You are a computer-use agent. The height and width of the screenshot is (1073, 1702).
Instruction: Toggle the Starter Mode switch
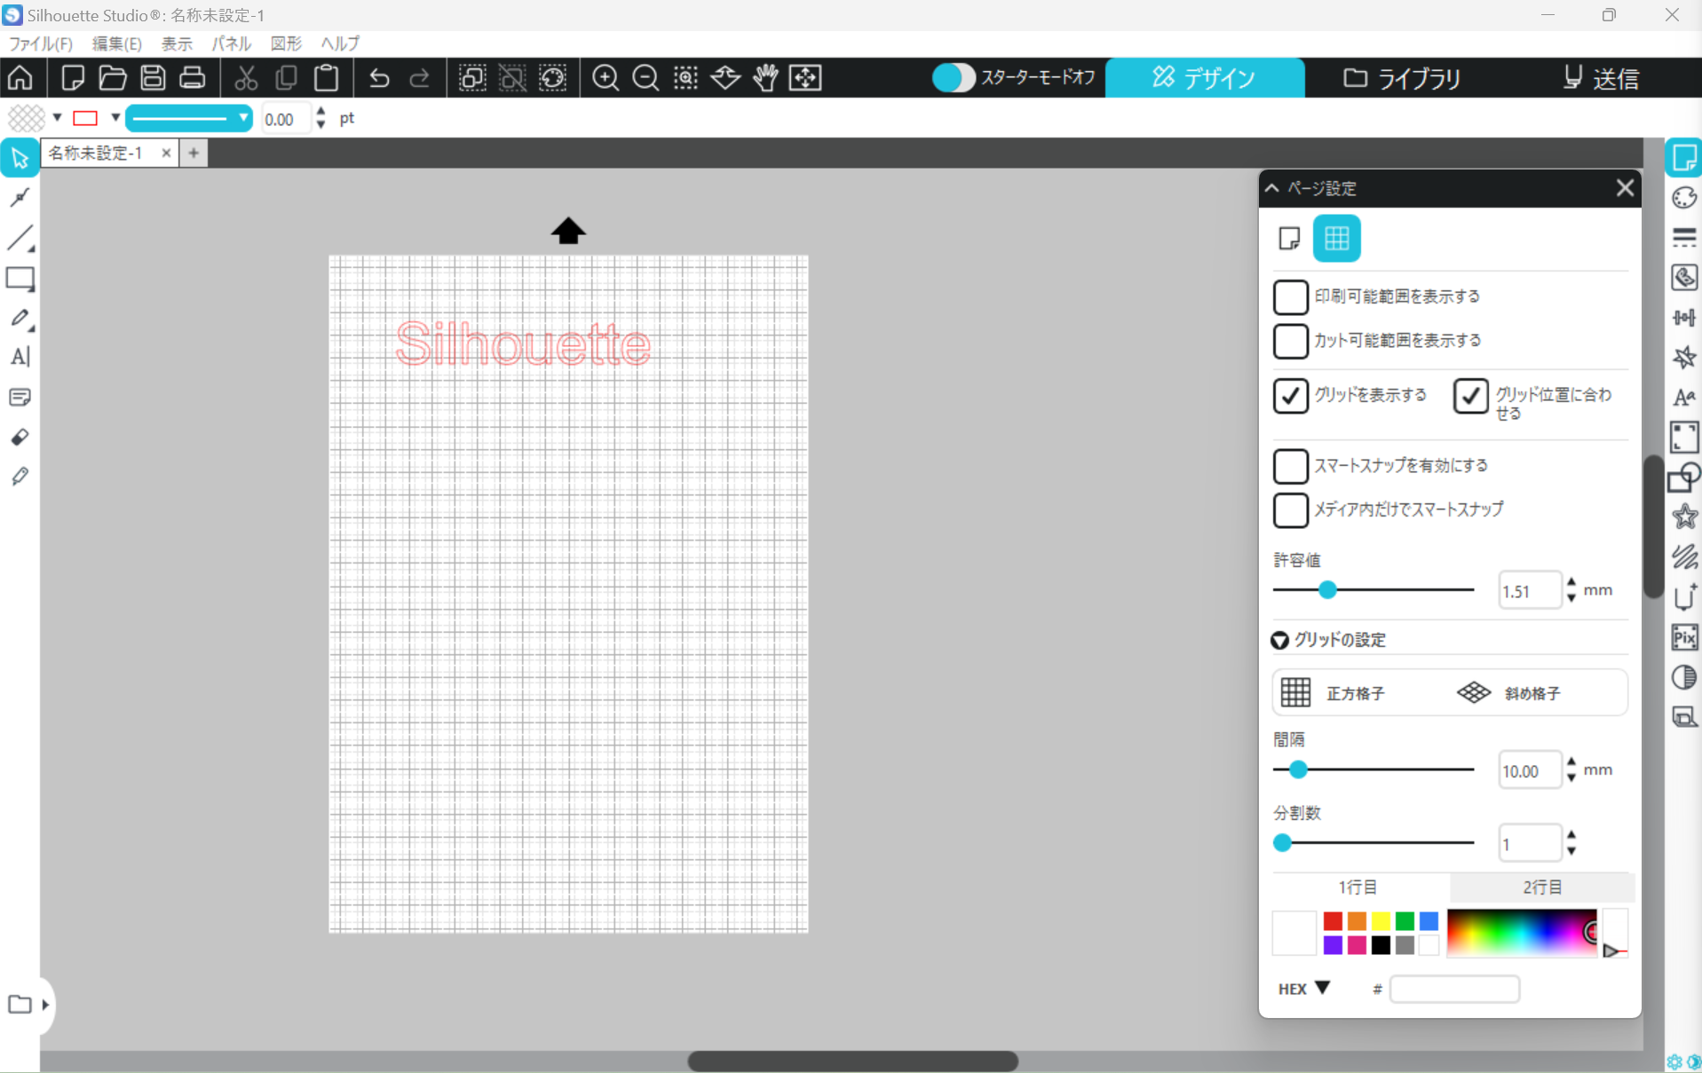click(954, 78)
